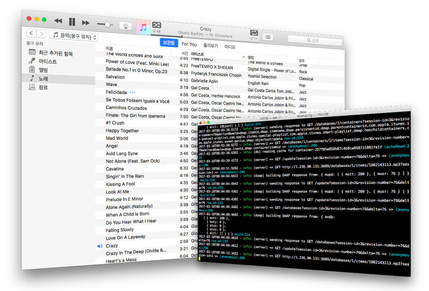This screenshot has width=429, height=291.
Task: Toggle shuffle in the now playing area
Action: coord(156,25)
